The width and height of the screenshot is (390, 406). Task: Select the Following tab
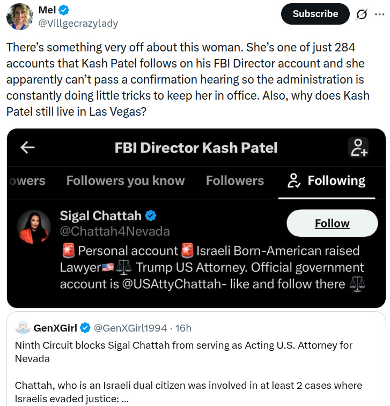[327, 181]
